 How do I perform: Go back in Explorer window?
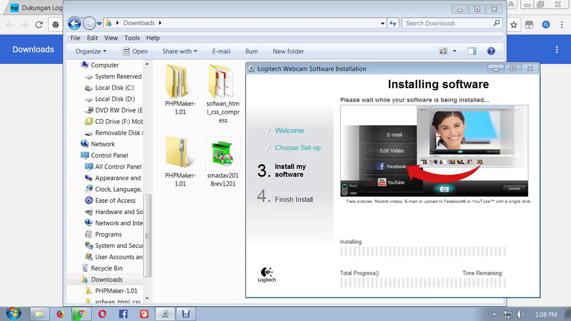(74, 23)
